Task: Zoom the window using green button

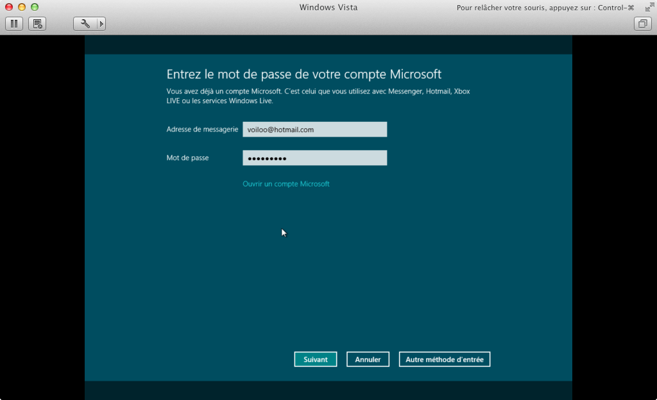Action: (35, 7)
